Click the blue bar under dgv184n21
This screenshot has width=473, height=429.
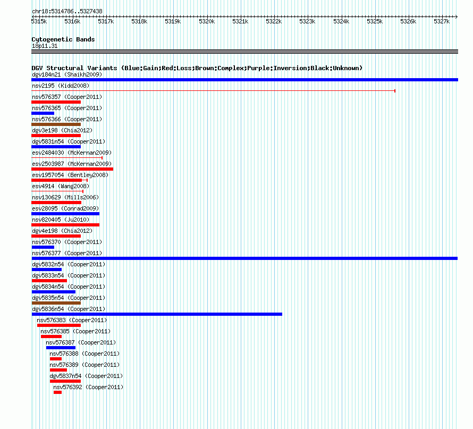[244, 80]
